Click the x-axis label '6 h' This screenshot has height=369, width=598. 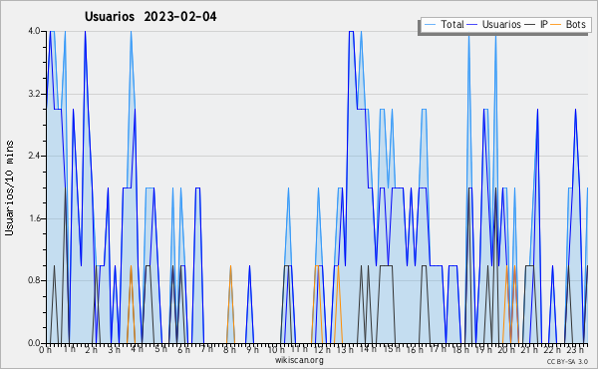[183, 349]
